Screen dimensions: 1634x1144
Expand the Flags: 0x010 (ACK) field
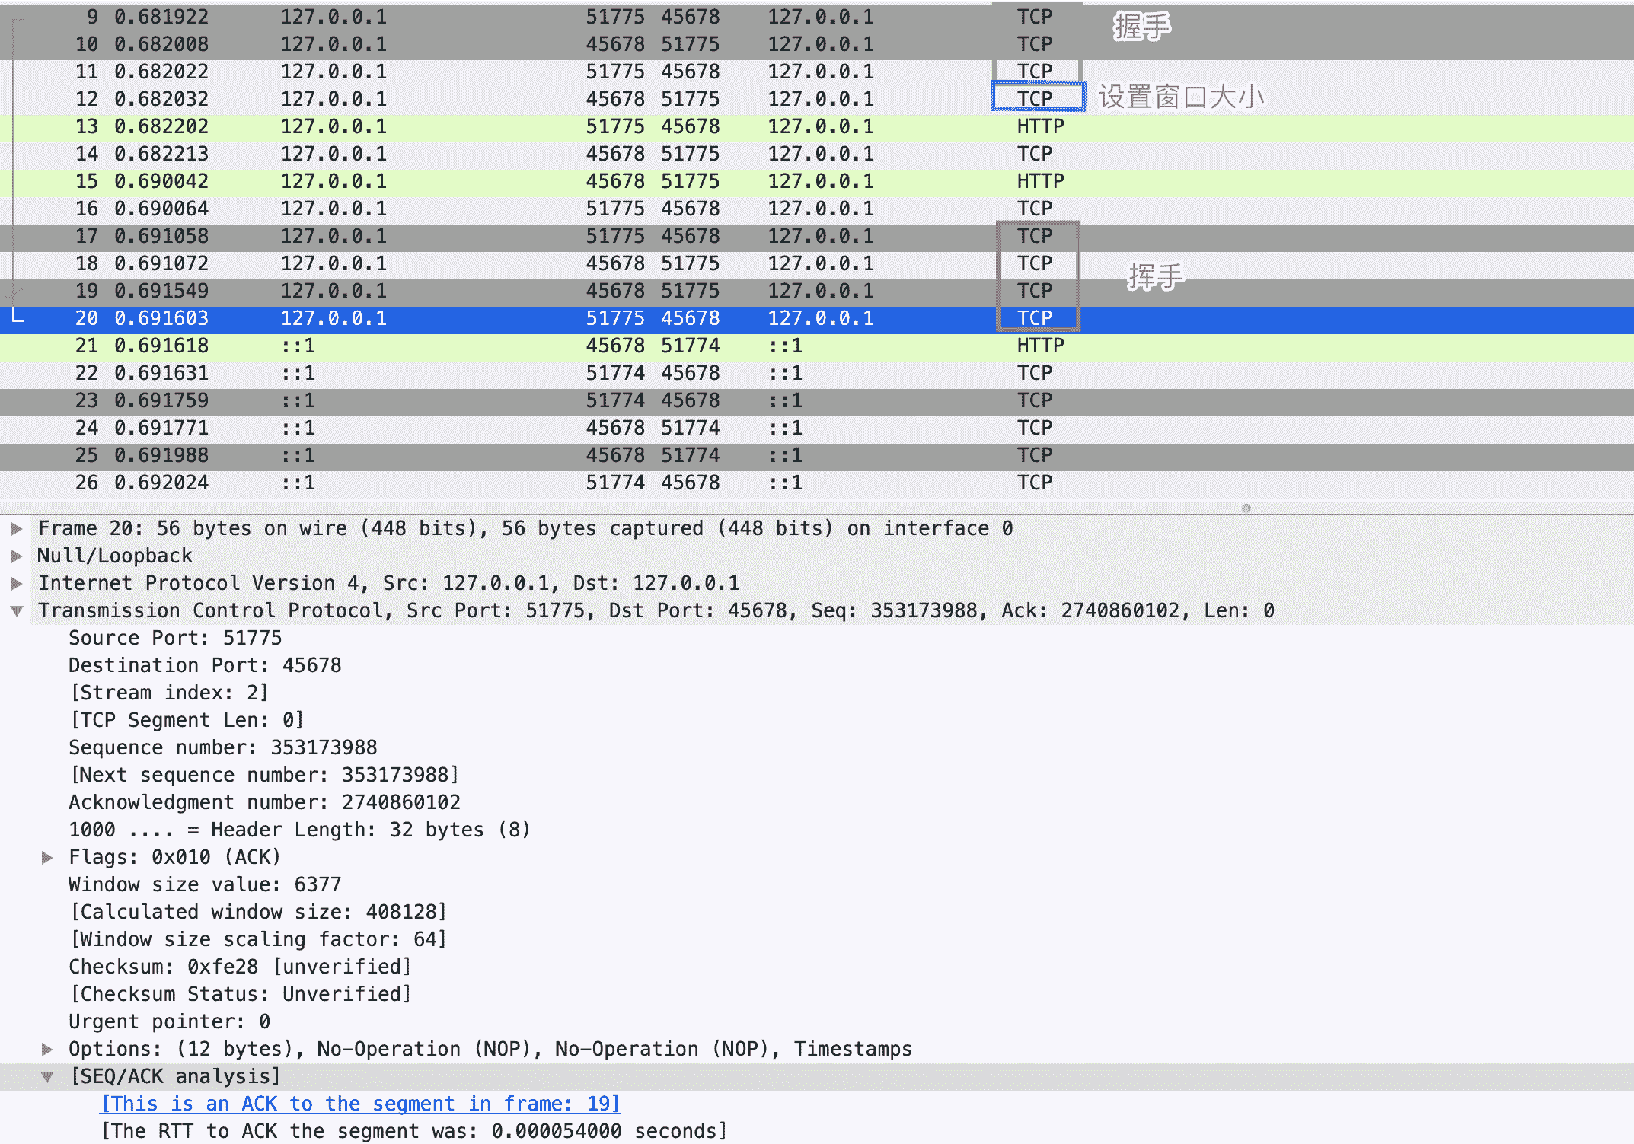pos(47,857)
